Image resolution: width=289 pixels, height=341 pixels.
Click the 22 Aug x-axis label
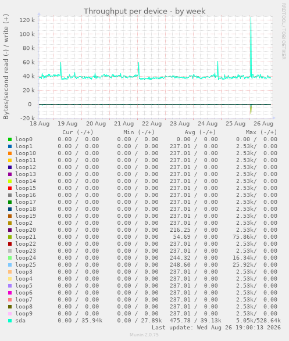[152, 124]
